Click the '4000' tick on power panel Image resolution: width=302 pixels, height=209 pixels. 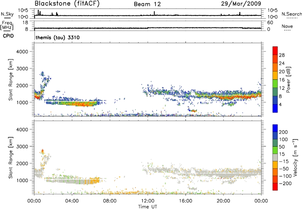pos(22,52)
